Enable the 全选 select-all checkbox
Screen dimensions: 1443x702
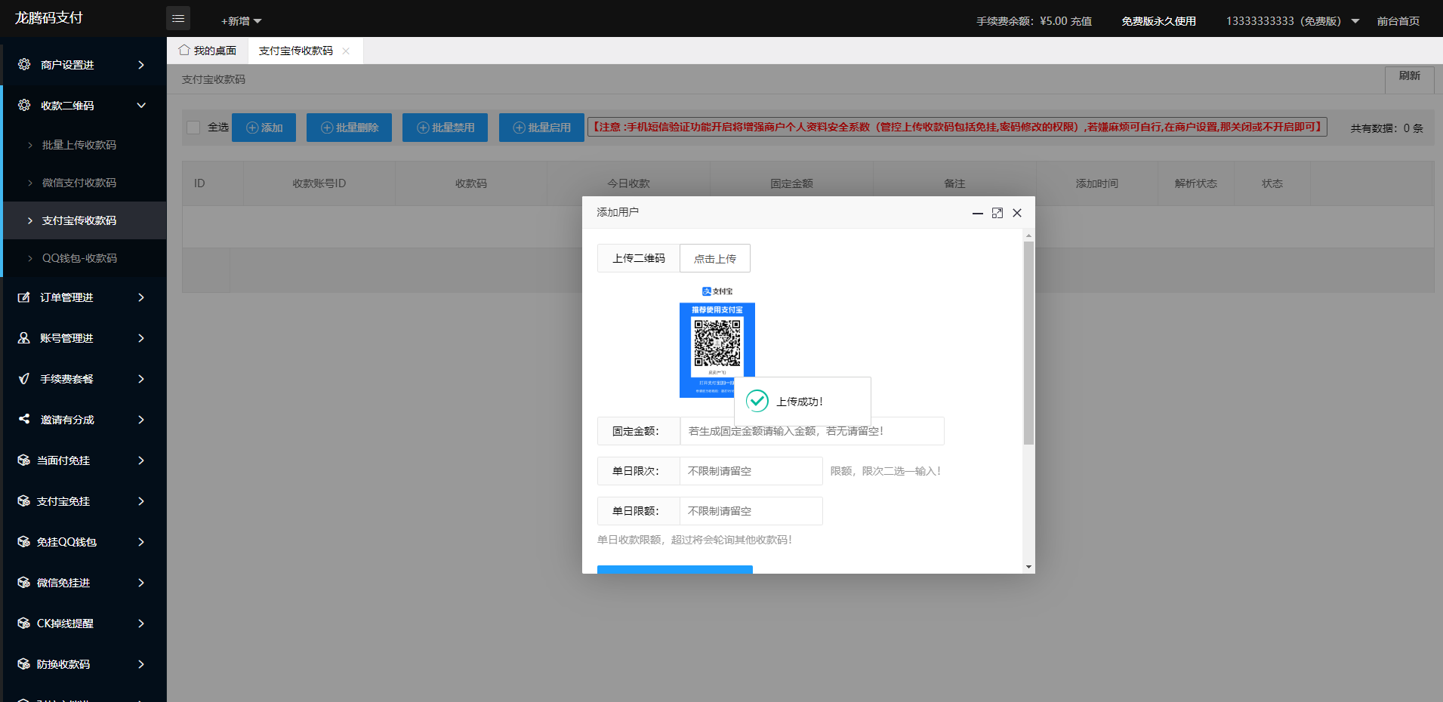tap(193, 127)
